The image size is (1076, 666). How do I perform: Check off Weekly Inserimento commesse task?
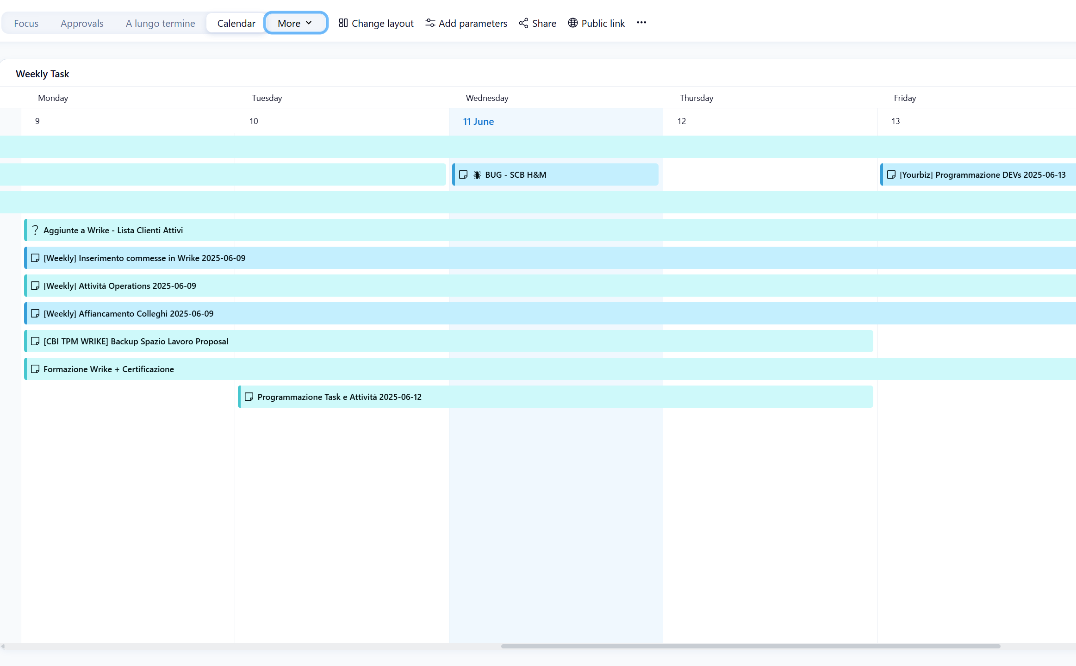pos(35,258)
